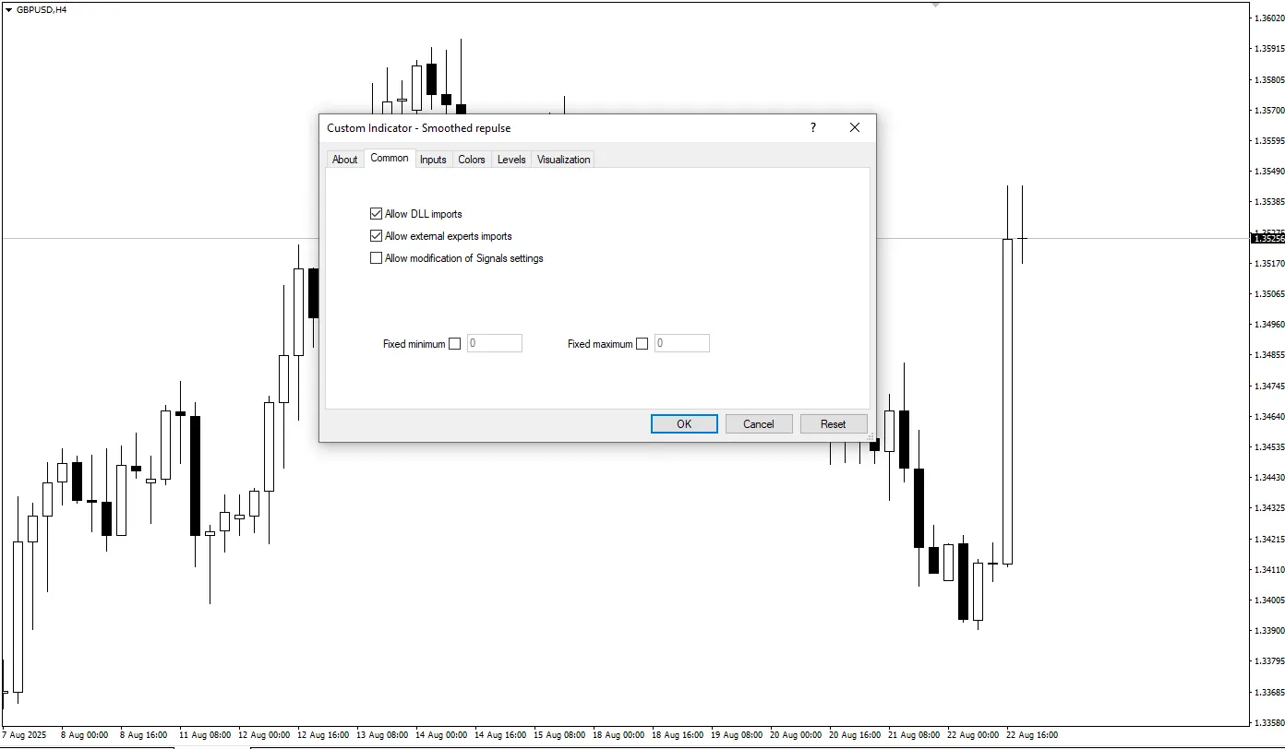Image resolution: width=1285 pixels, height=749 pixels.
Task: Tick the Fixed maximum checkbox
Action: (642, 344)
